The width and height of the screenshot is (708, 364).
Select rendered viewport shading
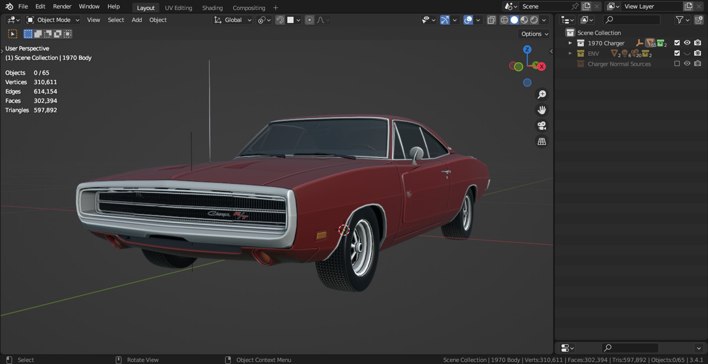[x=534, y=20]
